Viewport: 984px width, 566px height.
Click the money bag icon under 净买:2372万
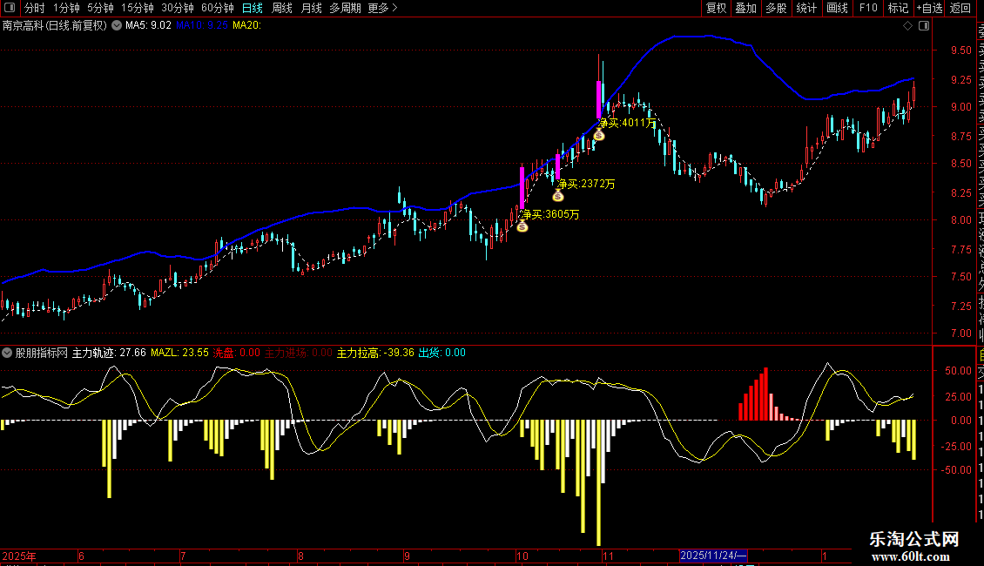[558, 196]
